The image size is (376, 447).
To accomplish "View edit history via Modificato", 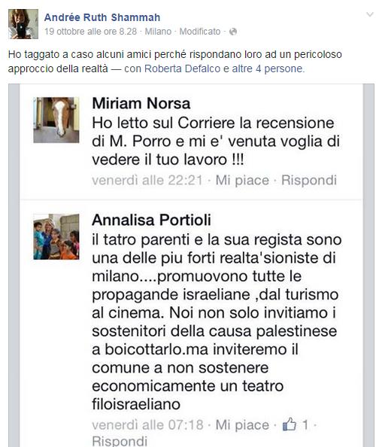I will pyautogui.click(x=200, y=32).
